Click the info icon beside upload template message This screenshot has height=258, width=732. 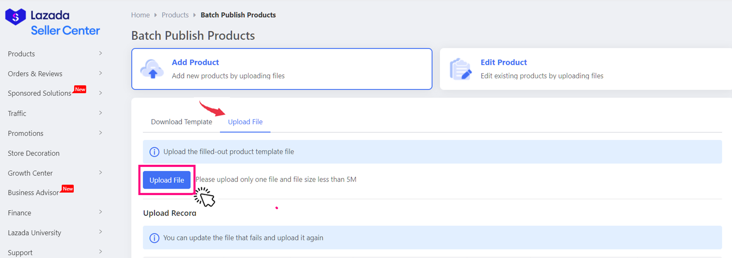point(154,152)
